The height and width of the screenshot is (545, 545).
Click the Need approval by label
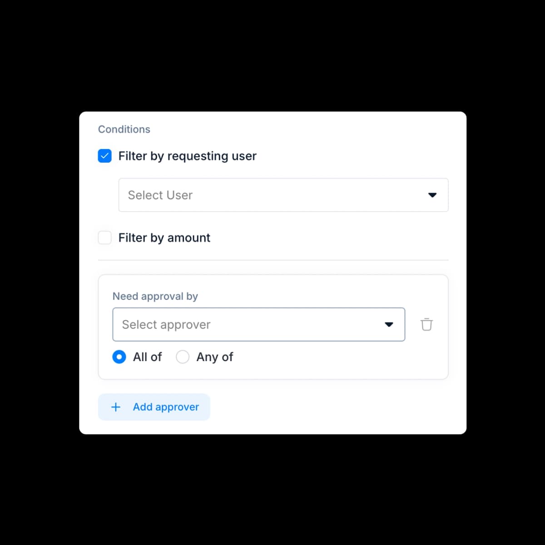[155, 296]
